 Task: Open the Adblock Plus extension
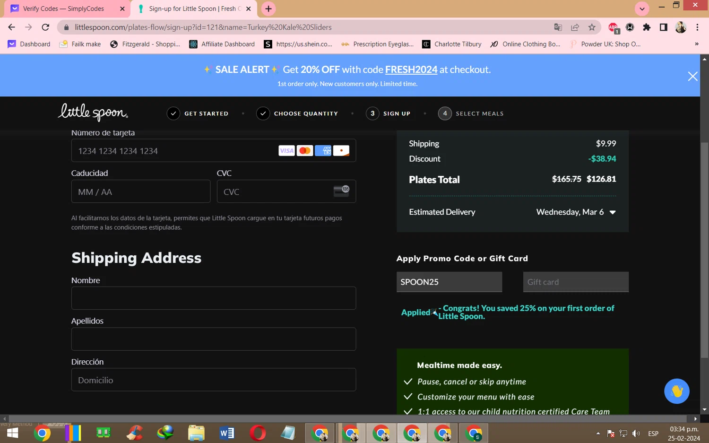(614, 27)
